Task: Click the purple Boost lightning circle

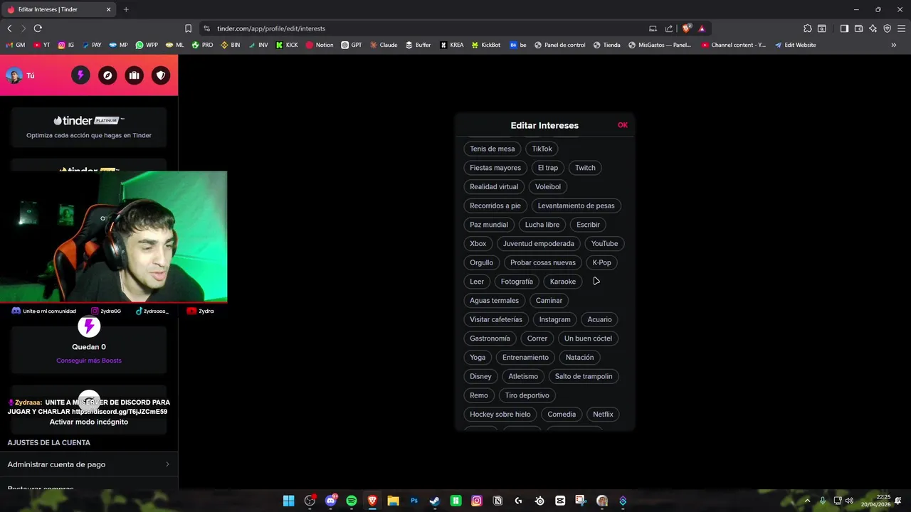Action: point(89,326)
